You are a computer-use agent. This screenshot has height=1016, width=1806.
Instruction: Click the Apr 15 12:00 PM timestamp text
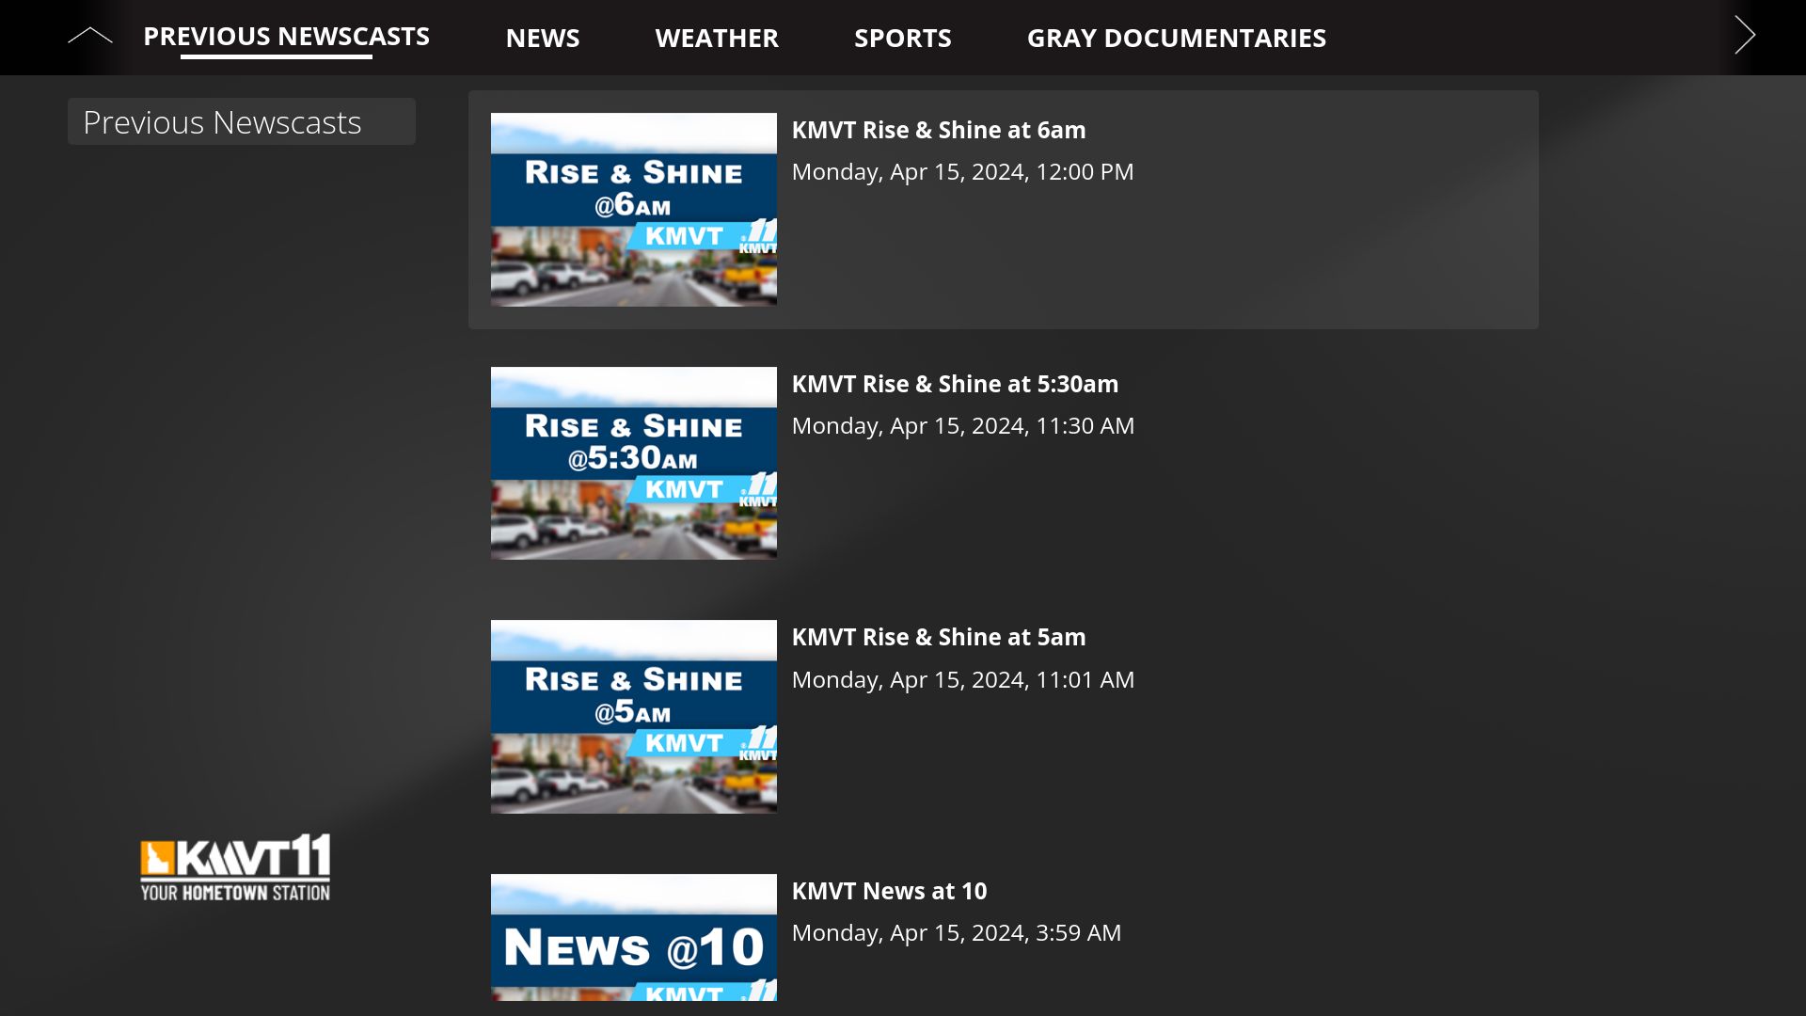pos(963,171)
